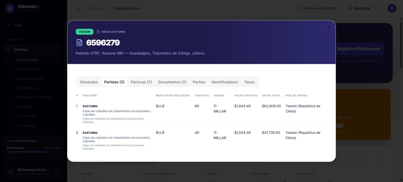Click the Inicio home icon
Viewport: 403px width, 182px height.
[x=8, y=25]
